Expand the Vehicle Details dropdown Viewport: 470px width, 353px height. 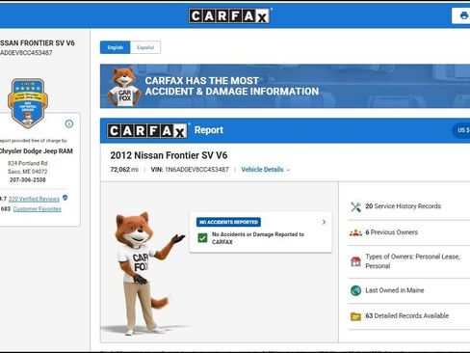pos(266,170)
